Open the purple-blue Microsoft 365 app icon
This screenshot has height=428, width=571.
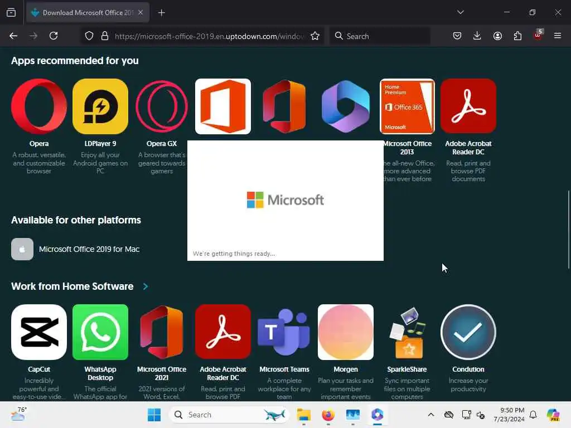pyautogui.click(x=346, y=106)
